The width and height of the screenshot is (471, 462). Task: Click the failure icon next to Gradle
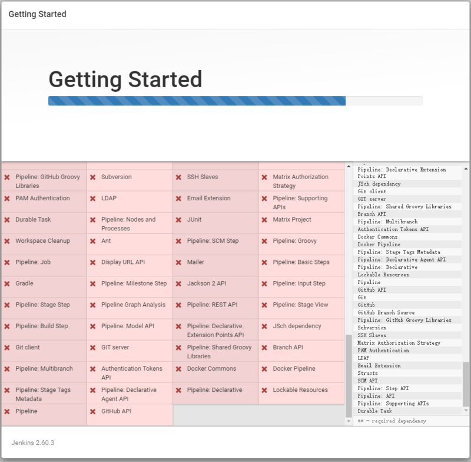pos(8,283)
